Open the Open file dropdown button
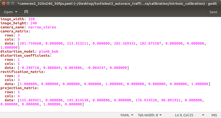221x118 pixels. click(x=10, y=12)
